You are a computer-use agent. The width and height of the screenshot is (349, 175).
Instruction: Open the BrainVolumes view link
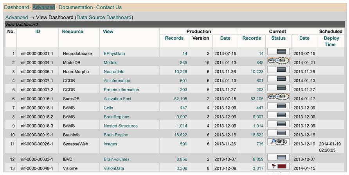[x=117, y=159]
